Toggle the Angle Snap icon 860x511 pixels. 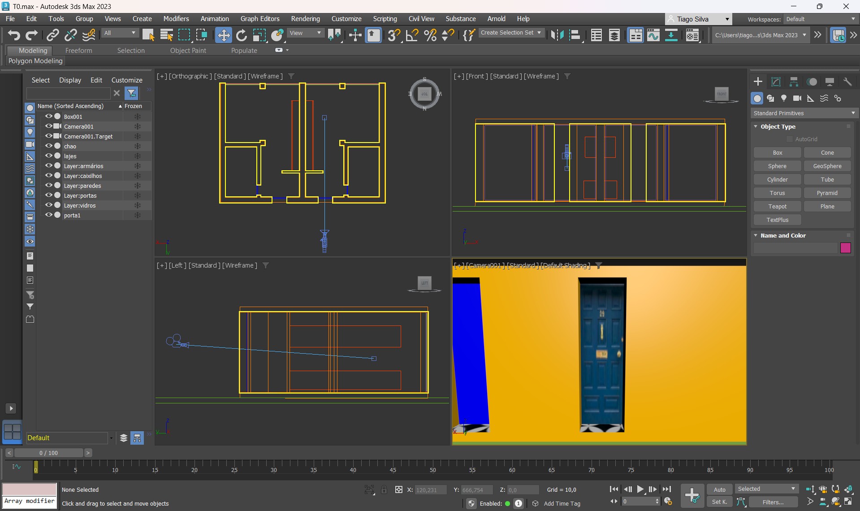pos(412,35)
